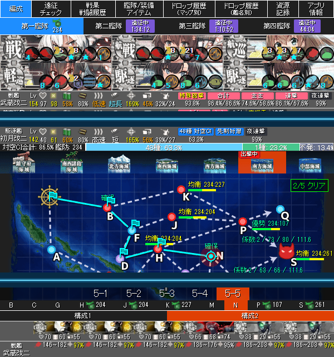Click the 48種 対空CI badge
The image size is (334, 357).
tap(195, 131)
